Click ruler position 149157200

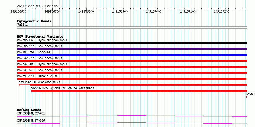coord(221,11)
